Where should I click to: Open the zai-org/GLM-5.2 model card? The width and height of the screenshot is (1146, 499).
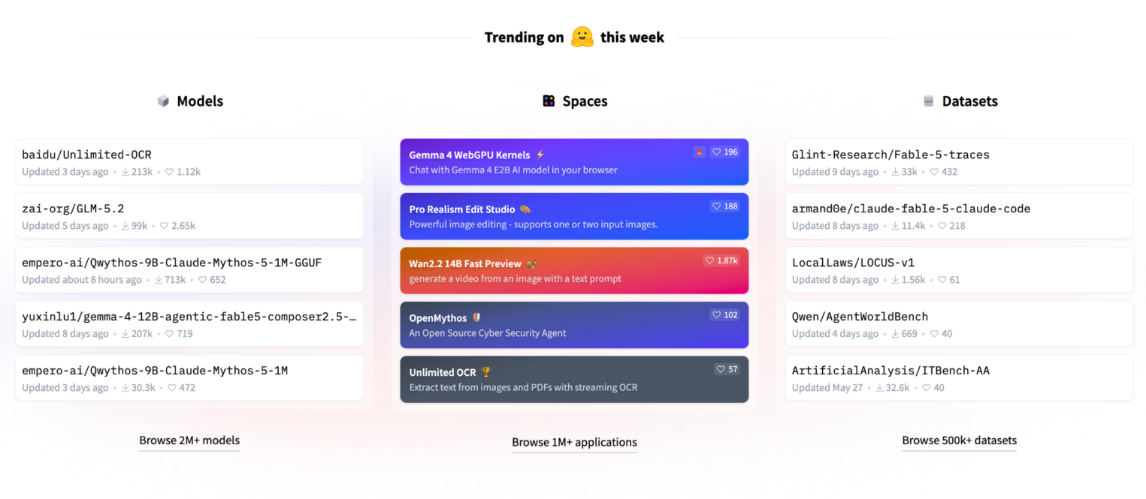pos(189,216)
